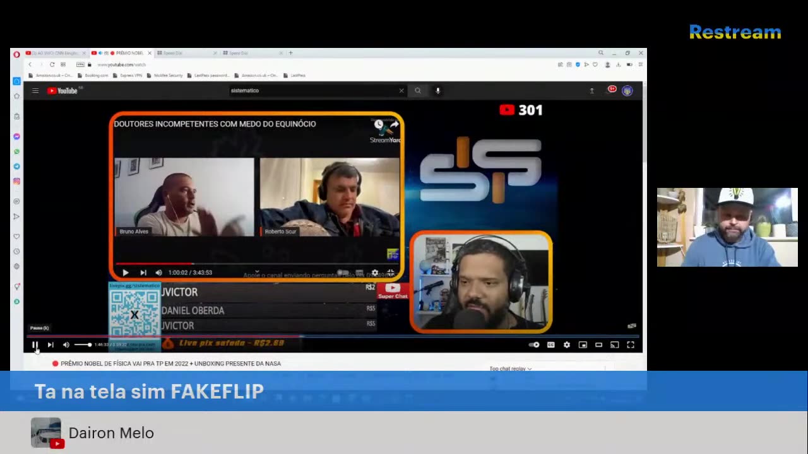The height and width of the screenshot is (454, 808).
Task: Open Opera sidebar heart pinboards icon
Action: click(16, 236)
